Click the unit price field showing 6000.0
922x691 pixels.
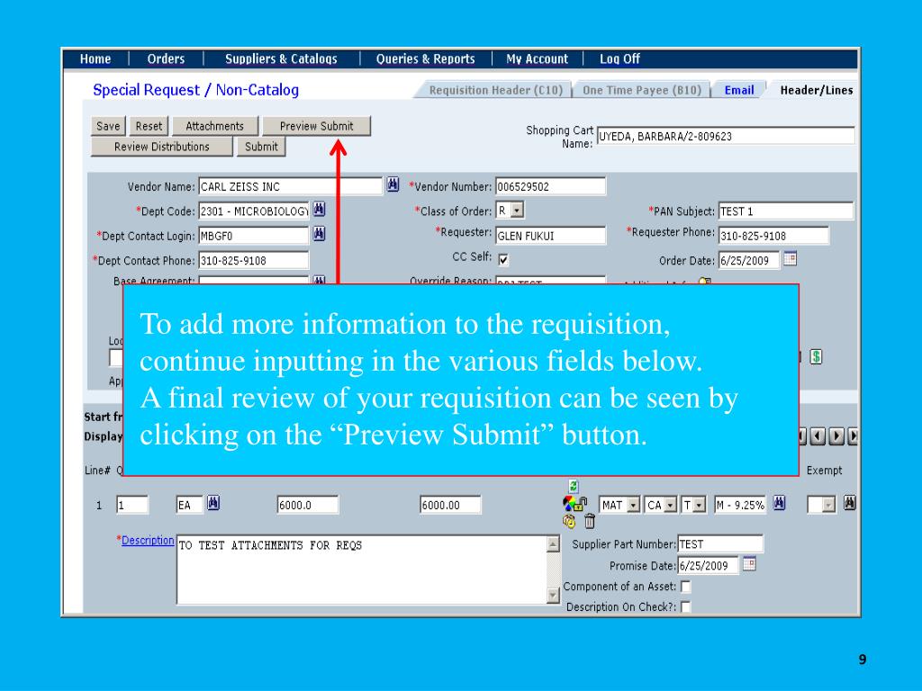(308, 505)
